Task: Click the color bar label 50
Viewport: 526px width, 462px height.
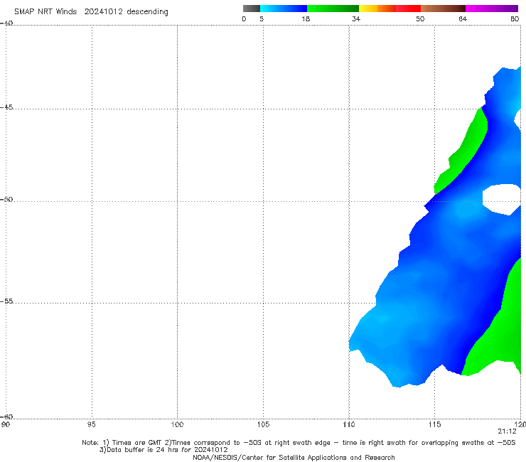Action: [x=420, y=18]
